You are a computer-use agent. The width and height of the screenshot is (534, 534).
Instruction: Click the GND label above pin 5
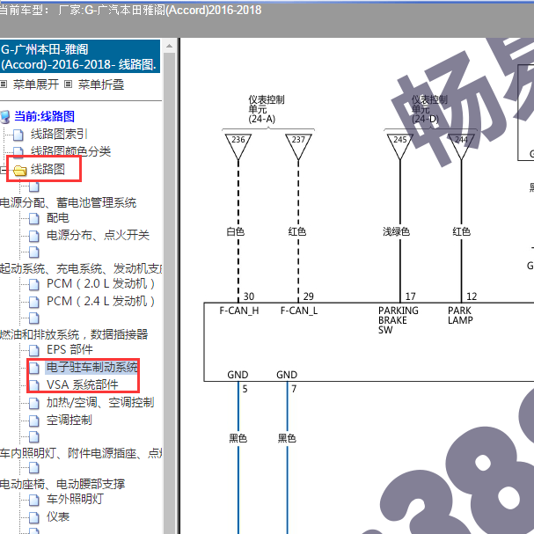238,375
